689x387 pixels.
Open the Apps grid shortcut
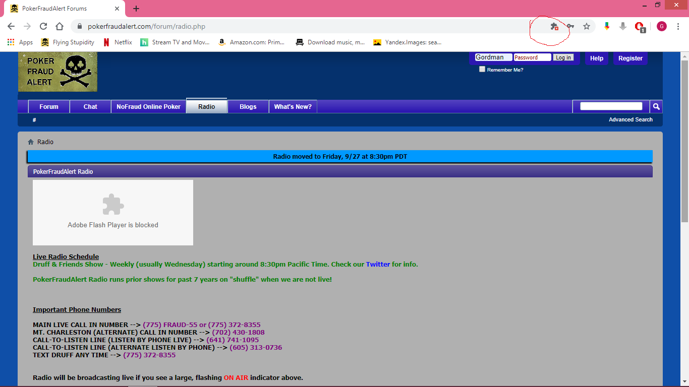(20, 42)
